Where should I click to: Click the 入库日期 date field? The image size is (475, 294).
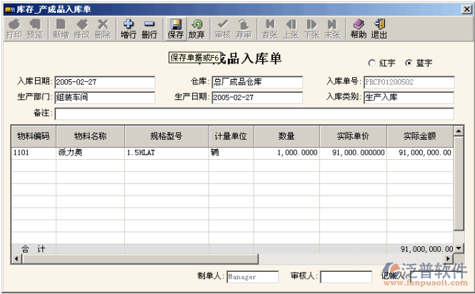(x=104, y=82)
